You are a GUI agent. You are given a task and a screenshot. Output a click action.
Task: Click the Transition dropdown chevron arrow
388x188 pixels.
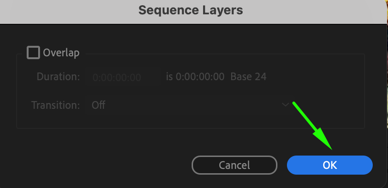(286, 105)
